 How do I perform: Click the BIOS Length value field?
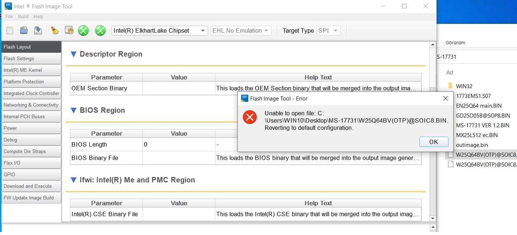[x=179, y=144]
